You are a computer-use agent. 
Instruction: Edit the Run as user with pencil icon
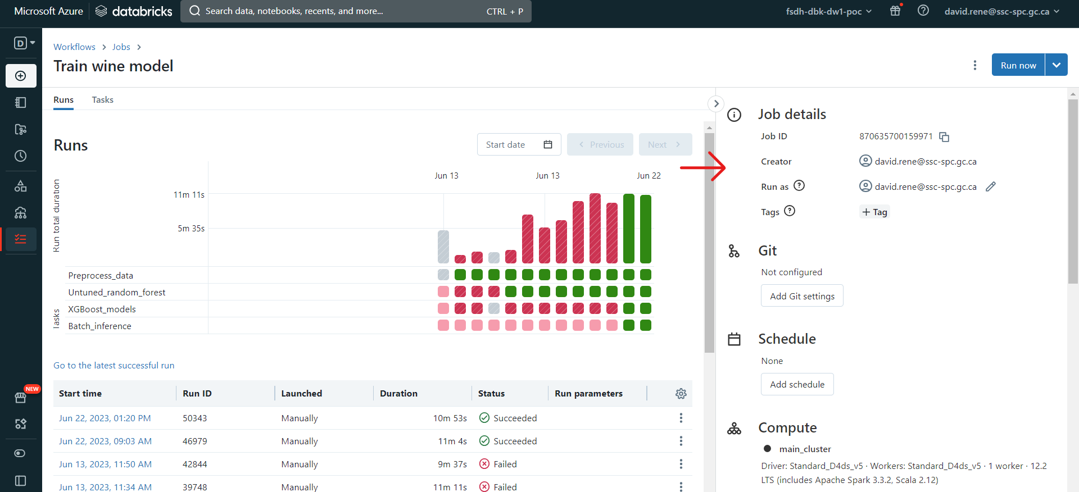coord(991,186)
